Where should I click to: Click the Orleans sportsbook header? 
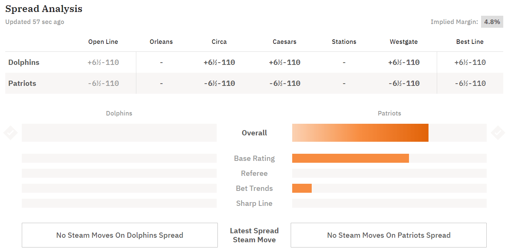tap(161, 42)
